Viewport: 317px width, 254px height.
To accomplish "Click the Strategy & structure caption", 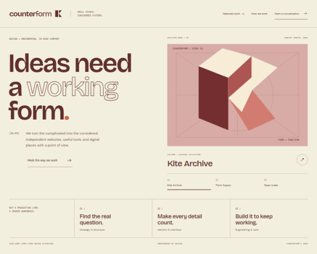I will (92, 230).
